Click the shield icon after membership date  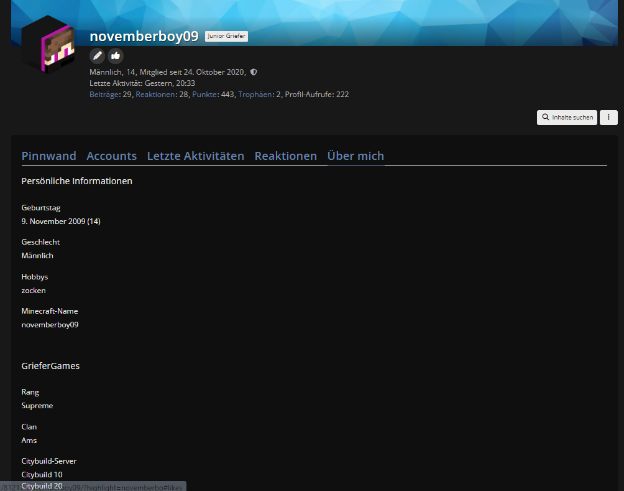(254, 72)
